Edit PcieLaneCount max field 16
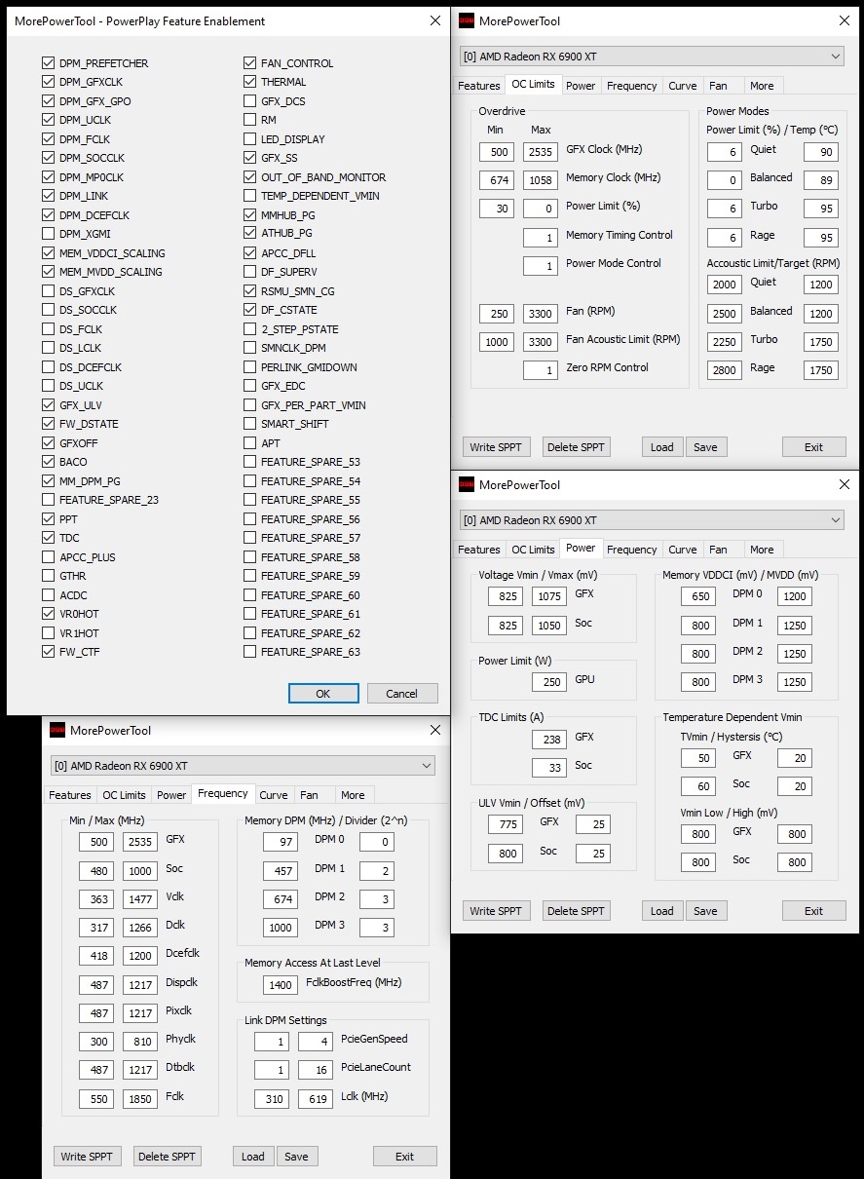 coord(316,1071)
